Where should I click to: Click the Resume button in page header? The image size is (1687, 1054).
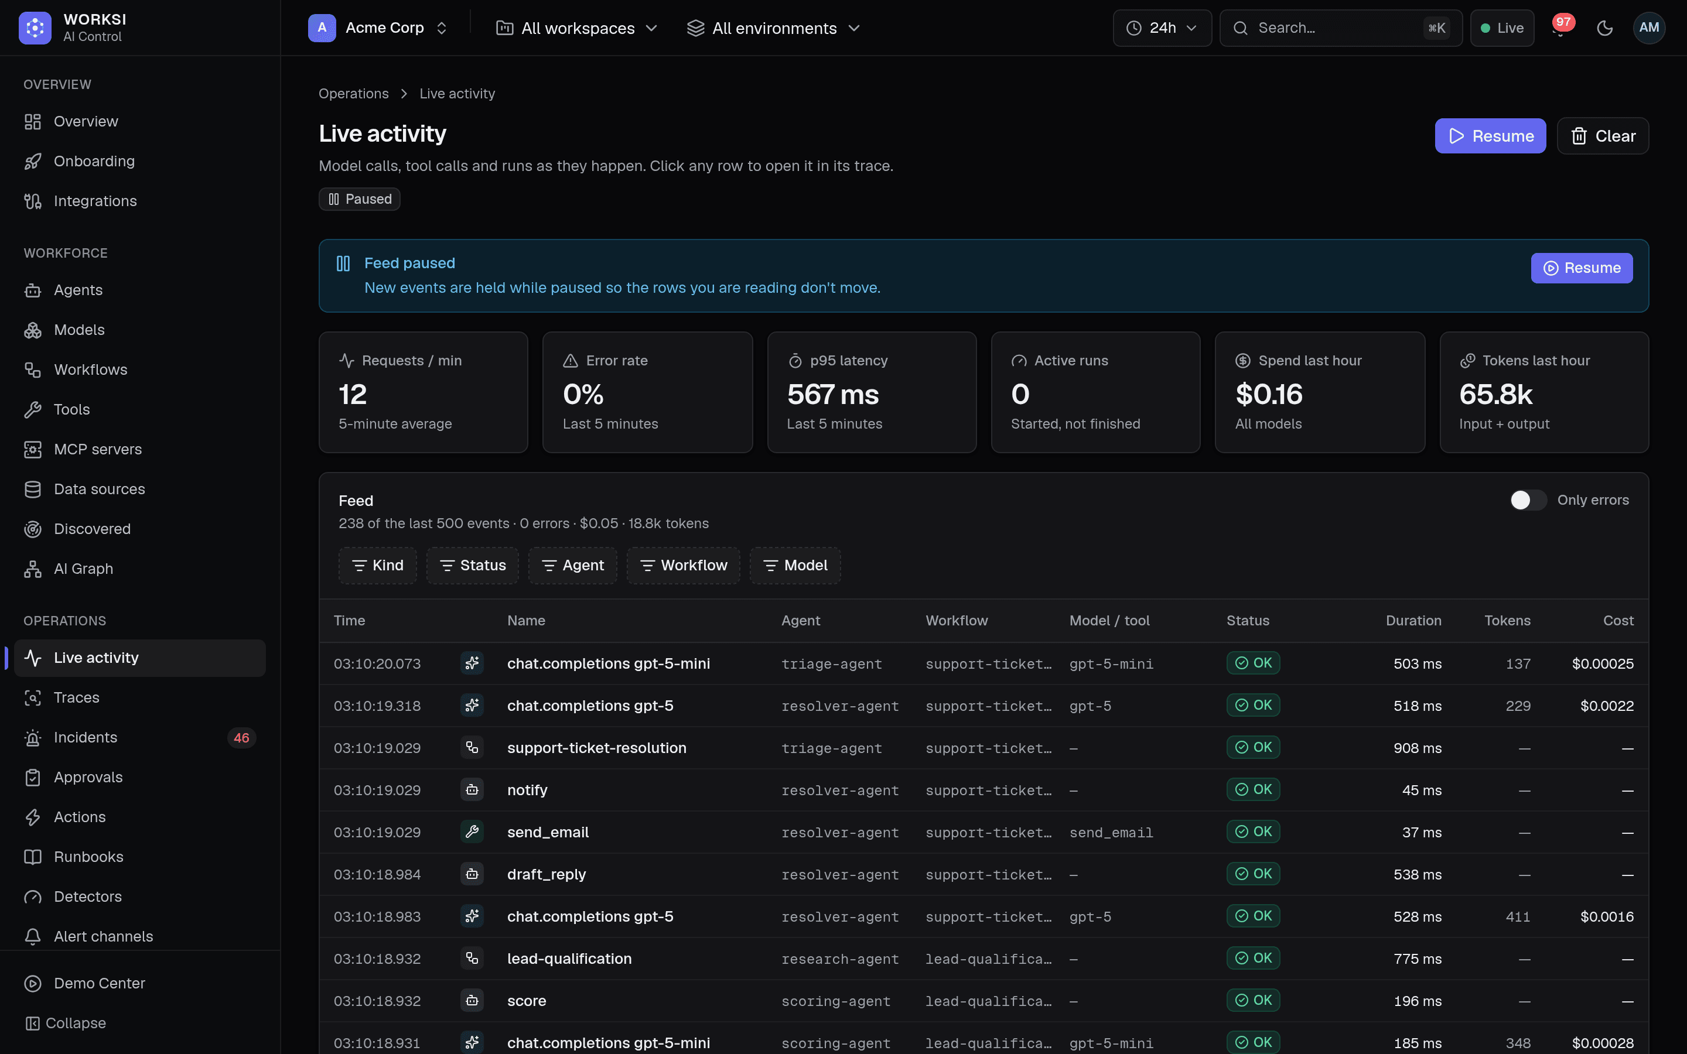pos(1490,136)
